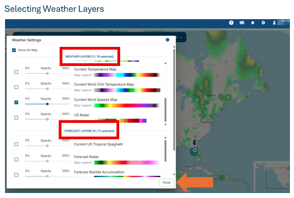
Task: Click forecast layers list scroll up arrow
Action: point(165,137)
